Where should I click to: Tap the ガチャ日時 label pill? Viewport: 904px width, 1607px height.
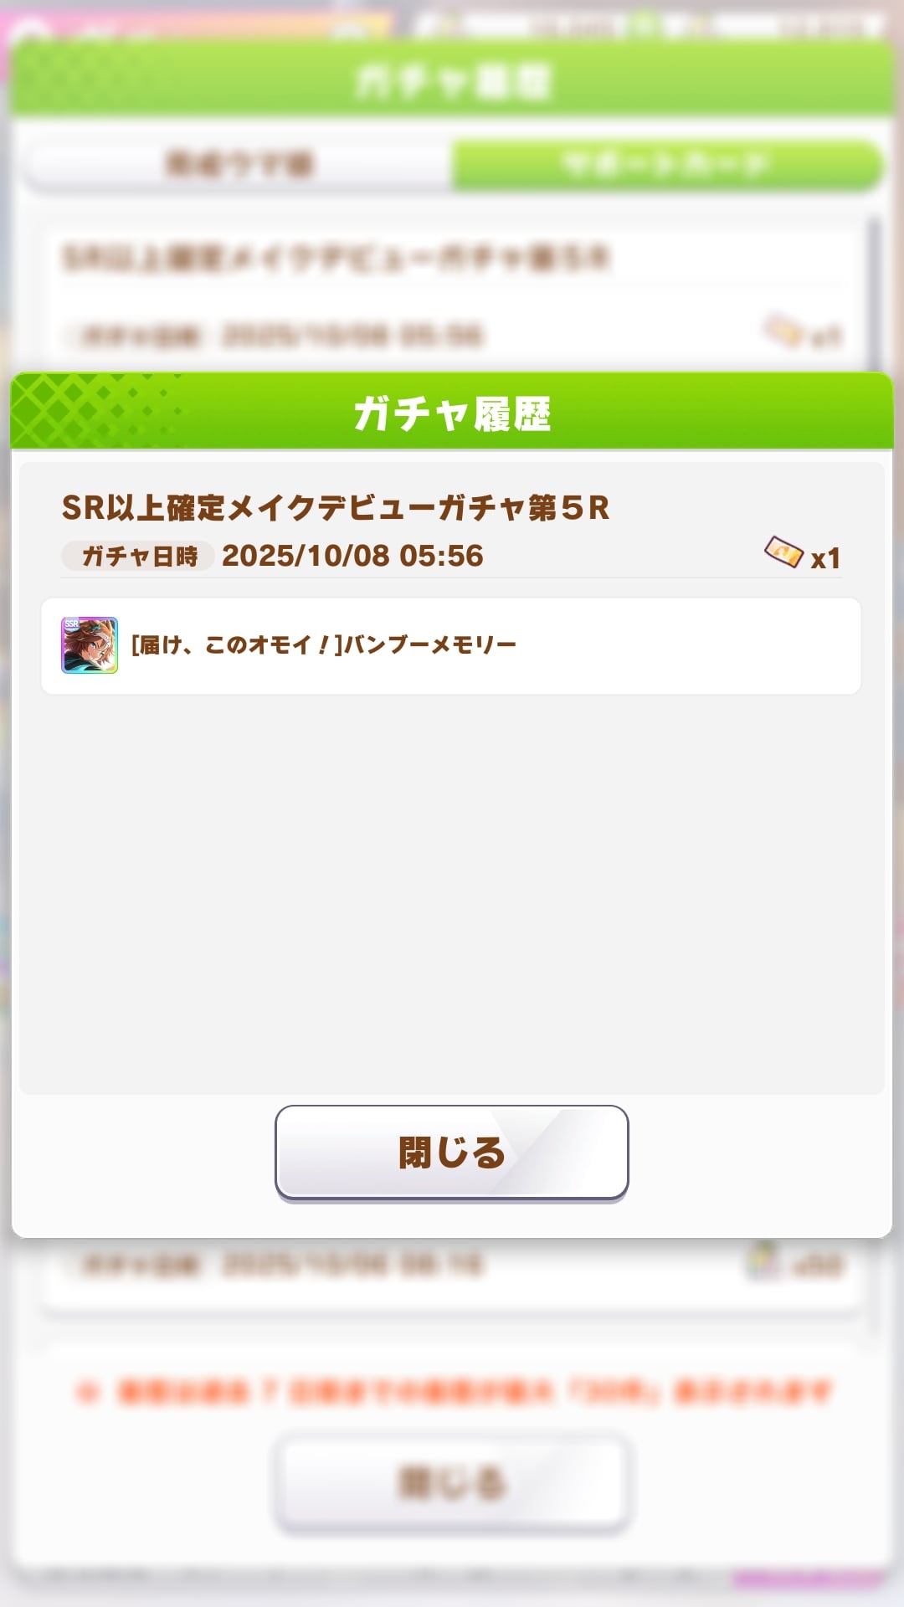click(138, 556)
